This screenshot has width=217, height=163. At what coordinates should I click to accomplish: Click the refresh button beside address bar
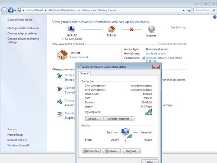pyautogui.click(x=189, y=10)
